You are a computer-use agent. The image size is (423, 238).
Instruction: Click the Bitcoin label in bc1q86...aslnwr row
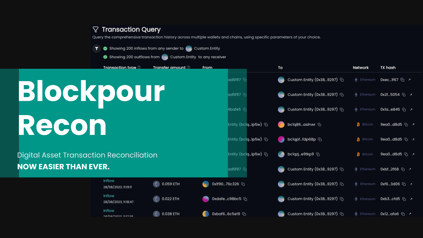(367, 125)
